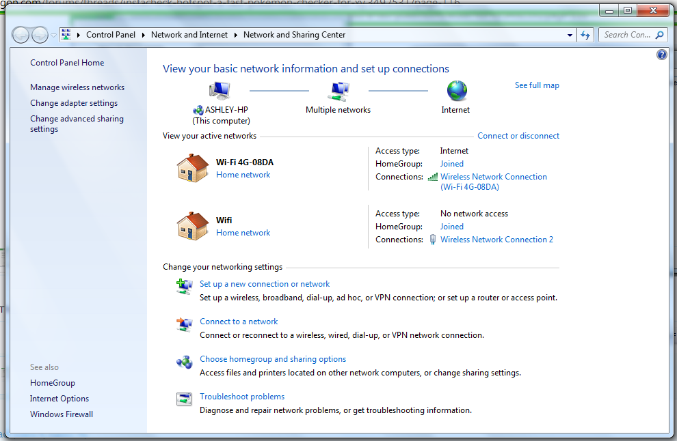Refresh the address bar location
The image size is (677, 441).
click(x=585, y=35)
